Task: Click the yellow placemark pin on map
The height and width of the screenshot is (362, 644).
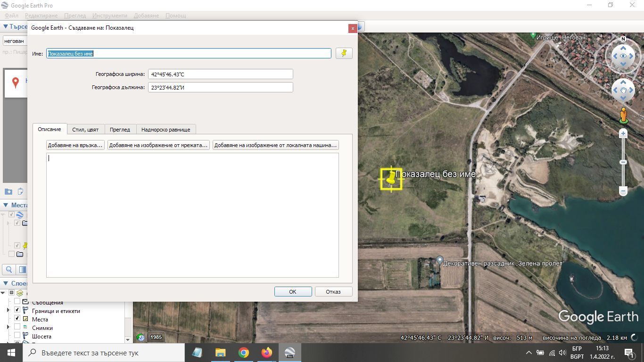Action: click(391, 179)
